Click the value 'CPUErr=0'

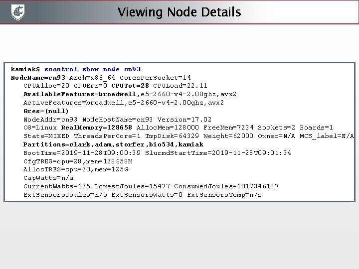coord(90,86)
